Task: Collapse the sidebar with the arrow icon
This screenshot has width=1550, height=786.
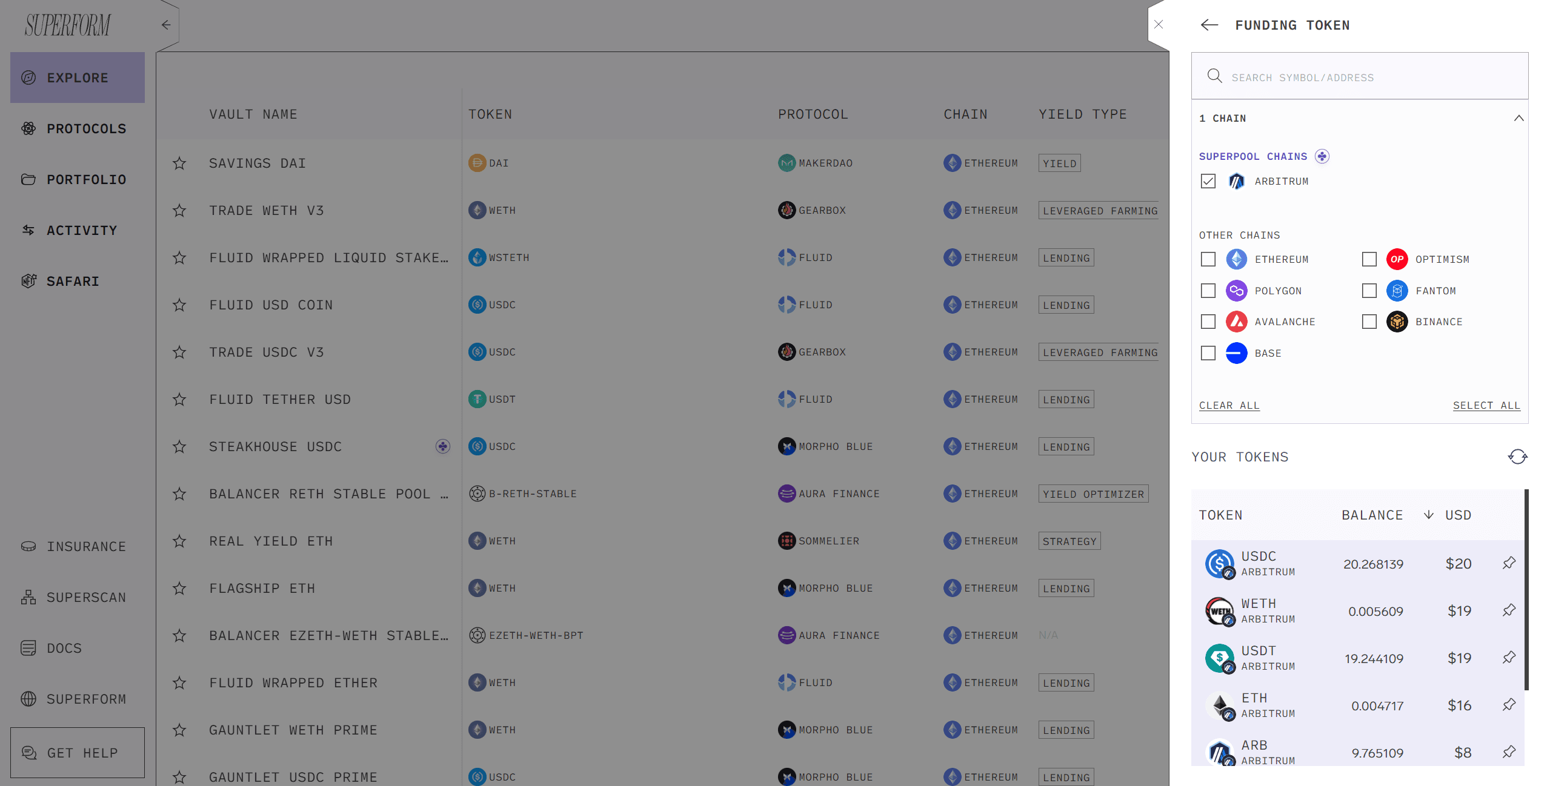Action: click(x=166, y=25)
